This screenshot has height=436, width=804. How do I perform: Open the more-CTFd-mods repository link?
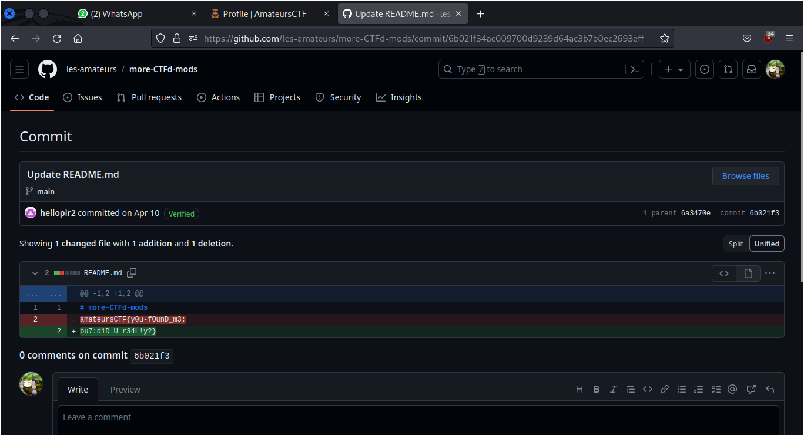pos(163,69)
